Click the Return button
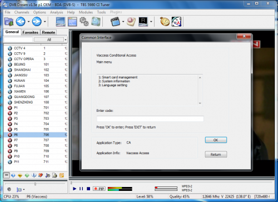This screenshot has width=278, height=202. point(216,154)
